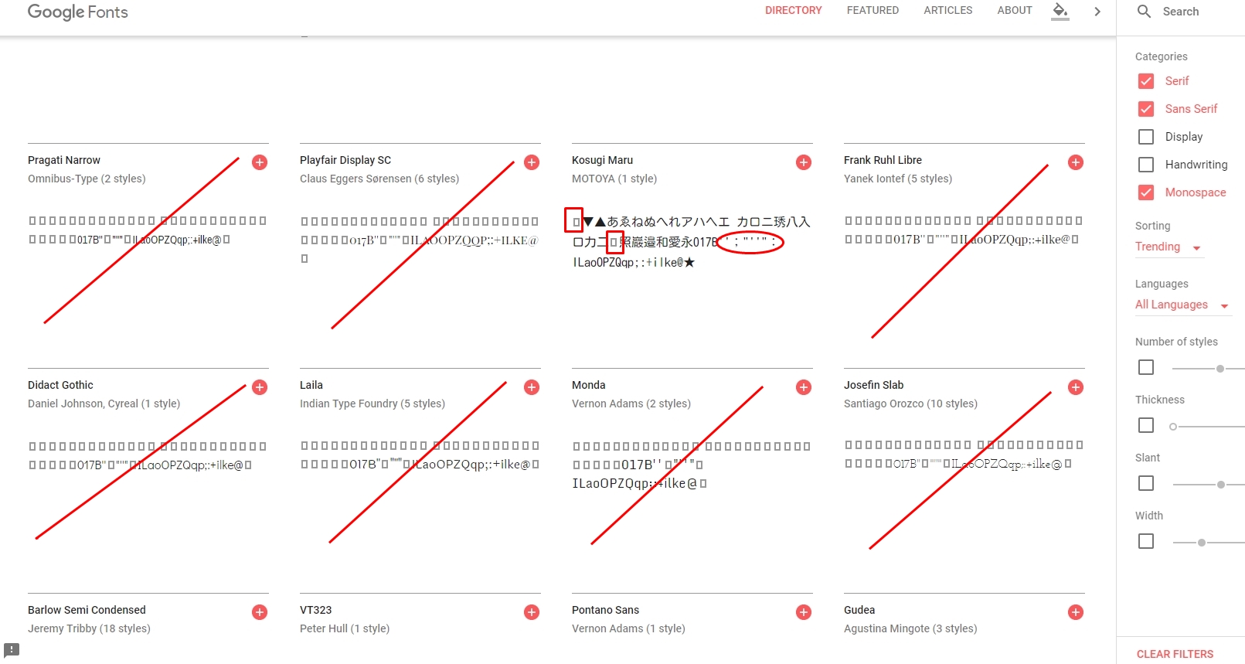
Task: Open the All Languages dropdown
Action: pyautogui.click(x=1182, y=305)
